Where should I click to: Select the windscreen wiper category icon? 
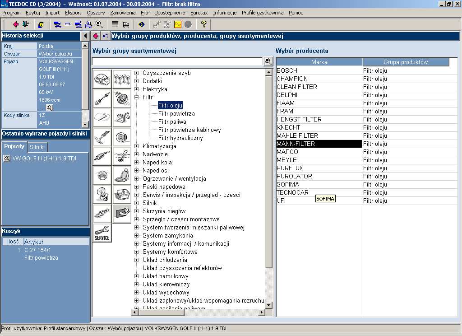(102, 118)
